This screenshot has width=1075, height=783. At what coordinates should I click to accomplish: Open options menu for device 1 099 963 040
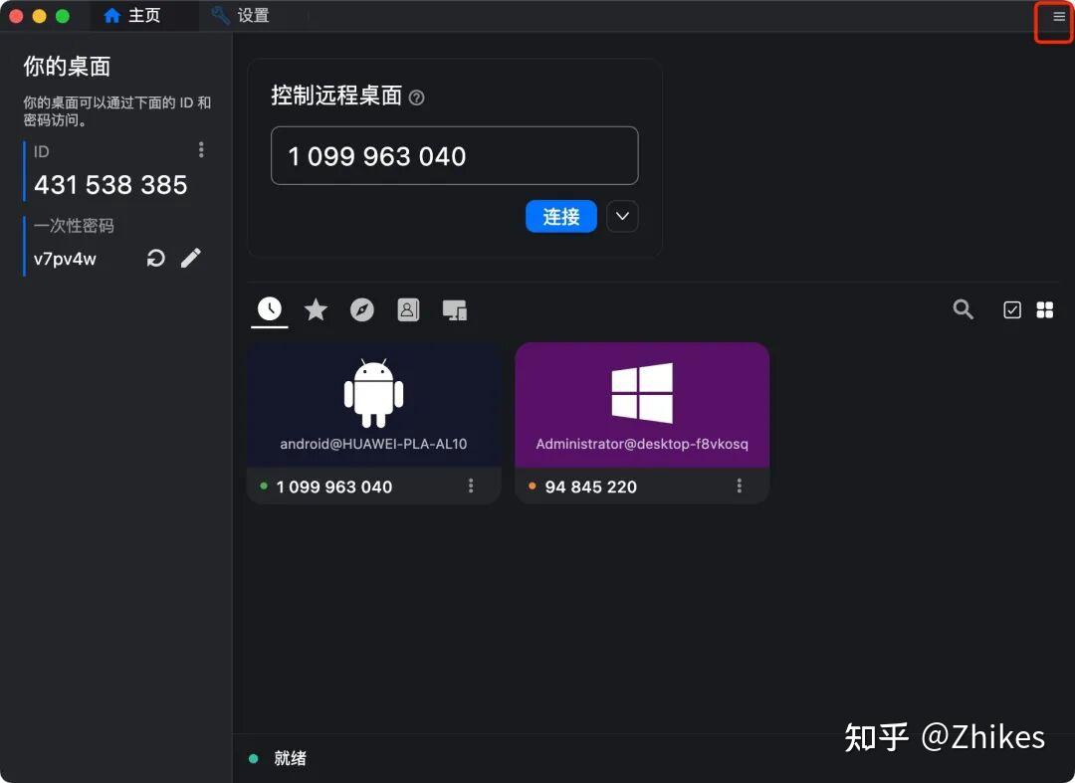click(x=471, y=486)
